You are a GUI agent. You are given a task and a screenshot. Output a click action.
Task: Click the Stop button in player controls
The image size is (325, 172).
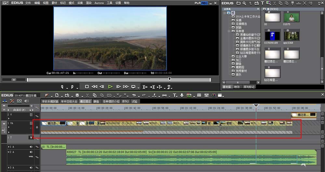click(87, 87)
